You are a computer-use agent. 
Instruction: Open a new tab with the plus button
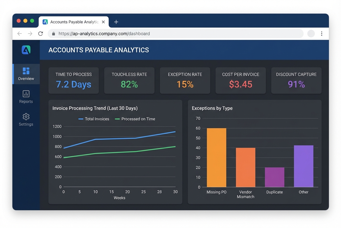(116, 22)
